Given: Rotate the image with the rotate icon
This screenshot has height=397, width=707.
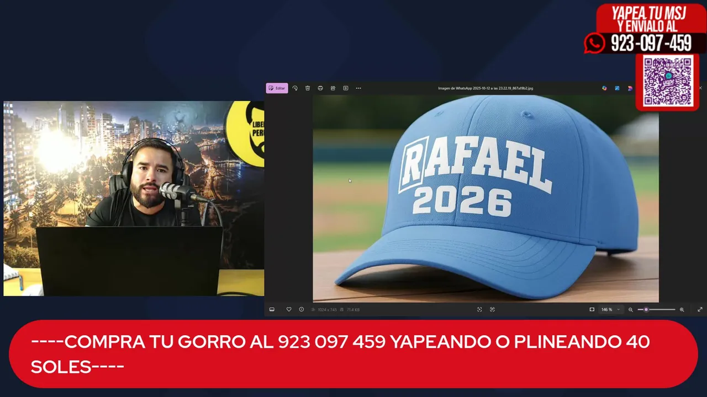Looking at the screenshot, I should pyautogui.click(x=295, y=88).
